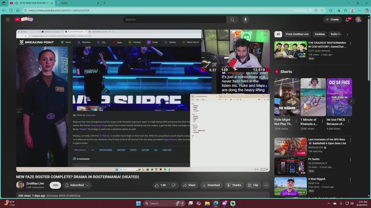The height and width of the screenshot is (208, 371).
Task: Click the browser address bar URL
Action: coord(59,10)
